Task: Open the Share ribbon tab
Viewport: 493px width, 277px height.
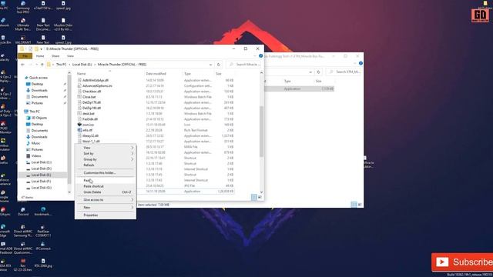Action: pyautogui.click(x=55, y=56)
